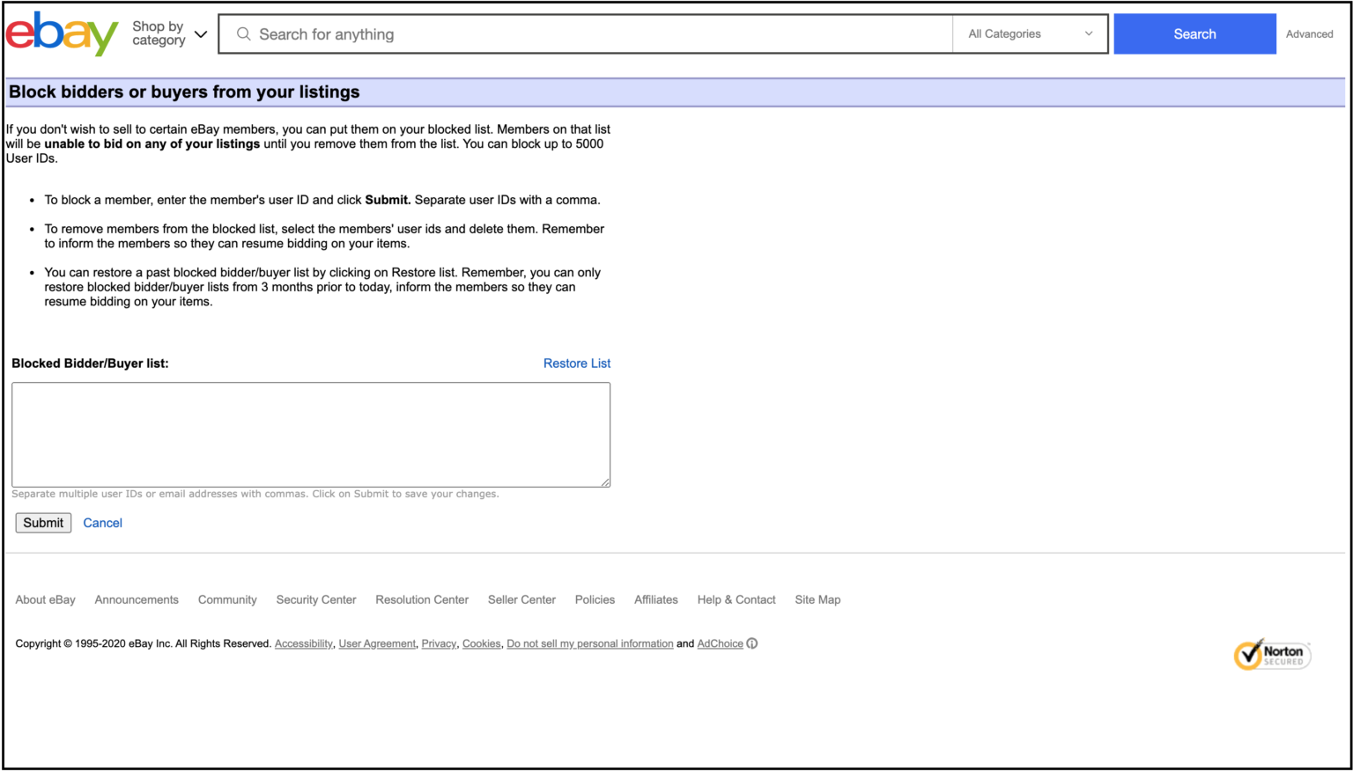Visit the Security Center
Image resolution: width=1353 pixels, height=771 pixels.
click(x=315, y=599)
